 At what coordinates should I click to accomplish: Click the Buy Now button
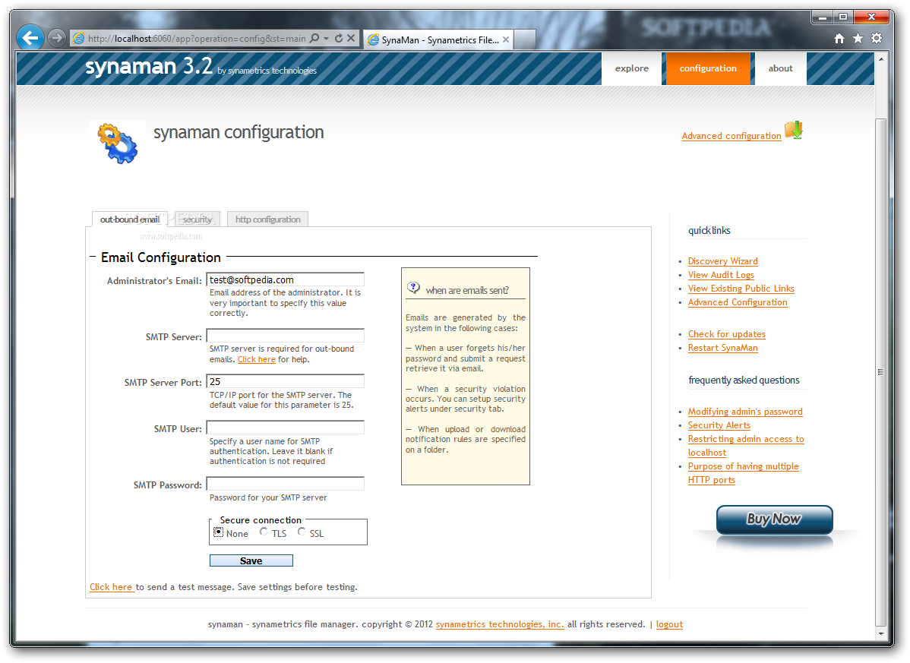(x=774, y=519)
